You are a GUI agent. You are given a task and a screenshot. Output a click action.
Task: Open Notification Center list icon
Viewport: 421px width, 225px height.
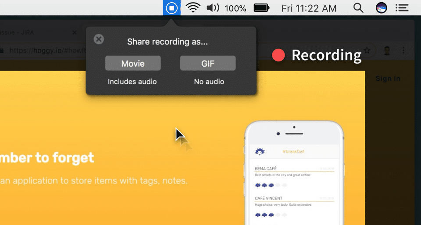(x=402, y=8)
